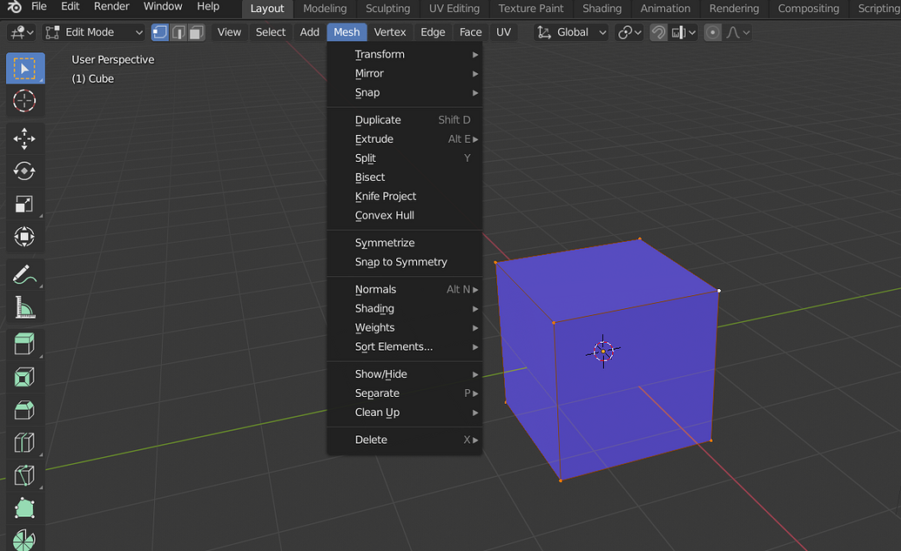Toggle snapping with the magnet icon
The width and height of the screenshot is (901, 551).
(658, 31)
